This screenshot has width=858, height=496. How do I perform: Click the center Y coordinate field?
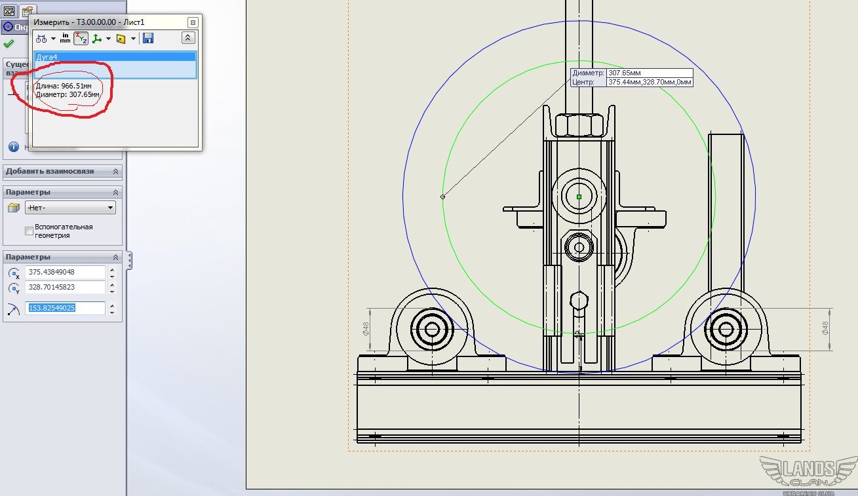tap(65, 288)
